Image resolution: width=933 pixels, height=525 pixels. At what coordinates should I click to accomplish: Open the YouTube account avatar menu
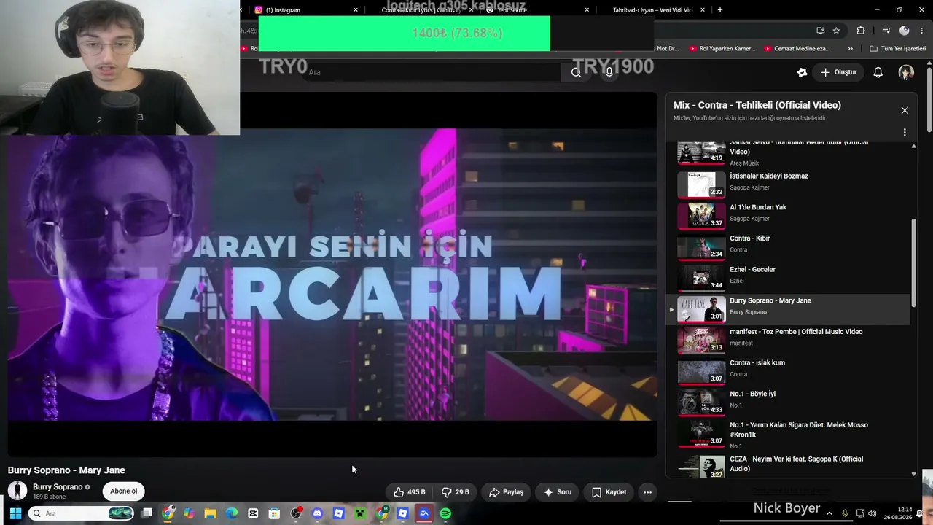click(x=906, y=72)
